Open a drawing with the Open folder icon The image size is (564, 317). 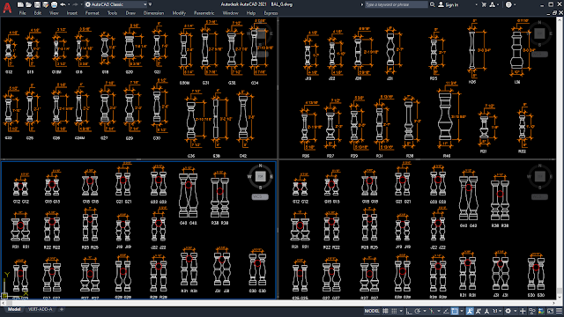coord(29,4)
